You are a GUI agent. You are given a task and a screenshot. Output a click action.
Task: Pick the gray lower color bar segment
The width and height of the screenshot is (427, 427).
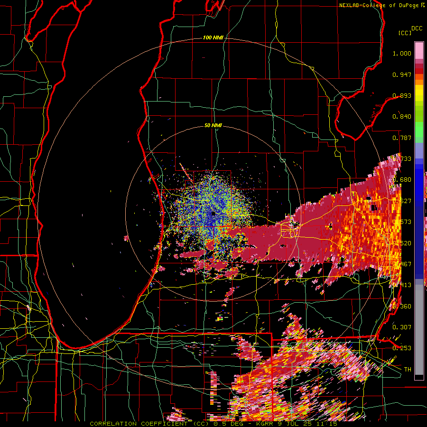coord(419,330)
